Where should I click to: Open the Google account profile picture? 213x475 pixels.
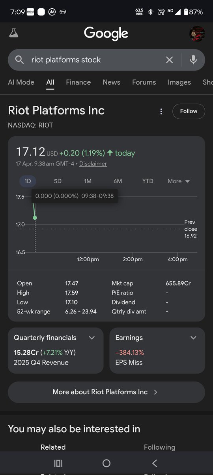point(197,34)
